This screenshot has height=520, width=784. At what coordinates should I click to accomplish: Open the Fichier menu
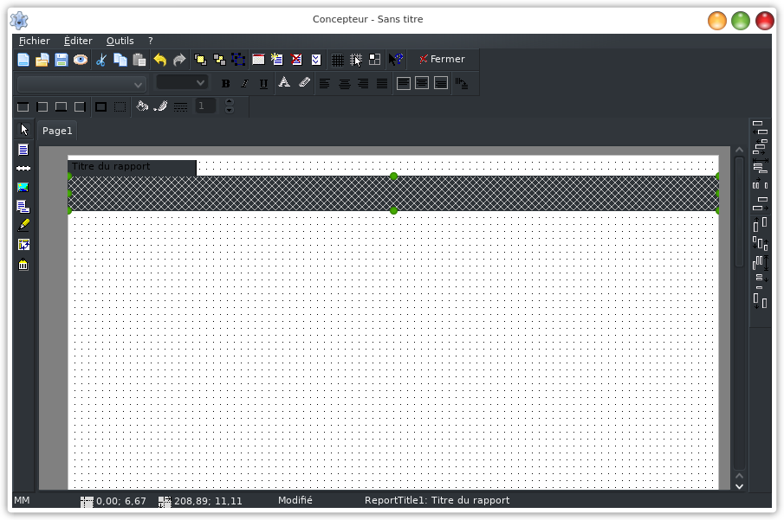[35, 41]
